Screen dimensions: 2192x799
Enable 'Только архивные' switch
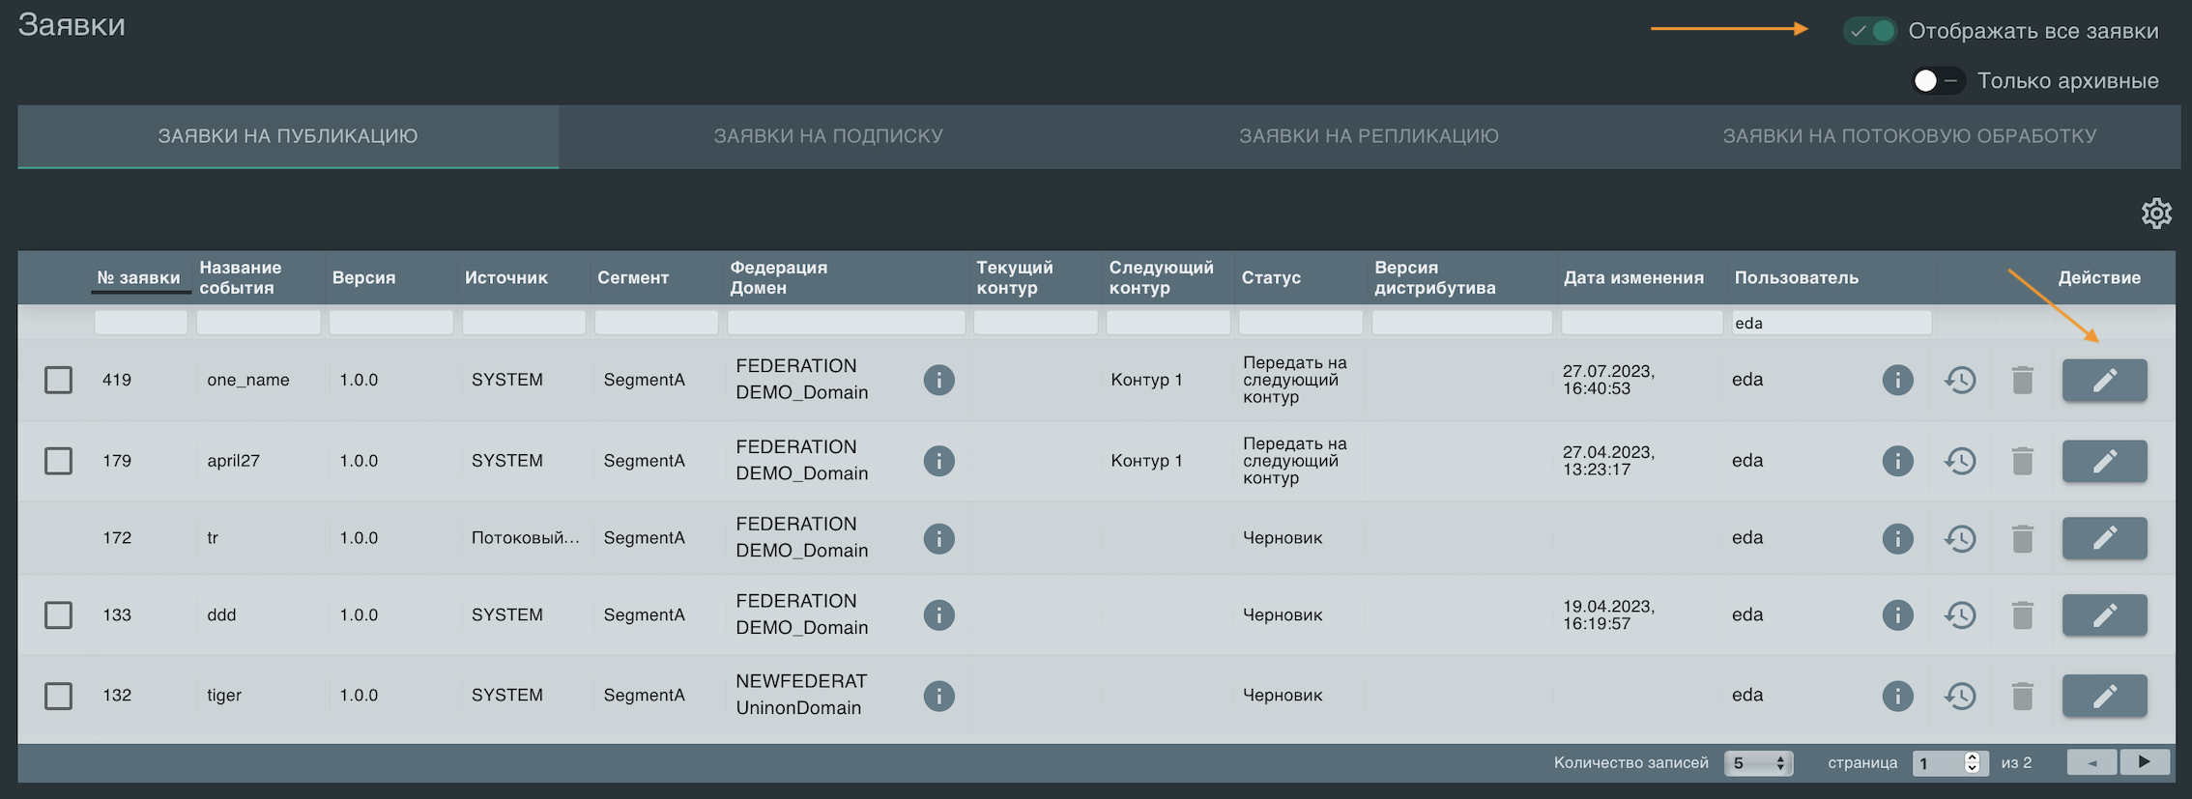click(1937, 81)
